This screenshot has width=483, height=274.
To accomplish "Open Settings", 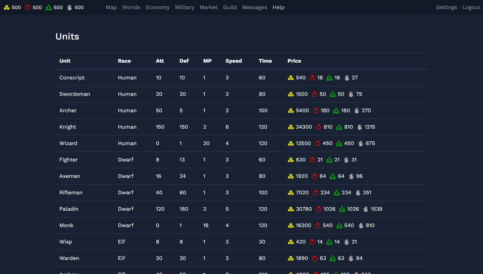I will pos(446,7).
